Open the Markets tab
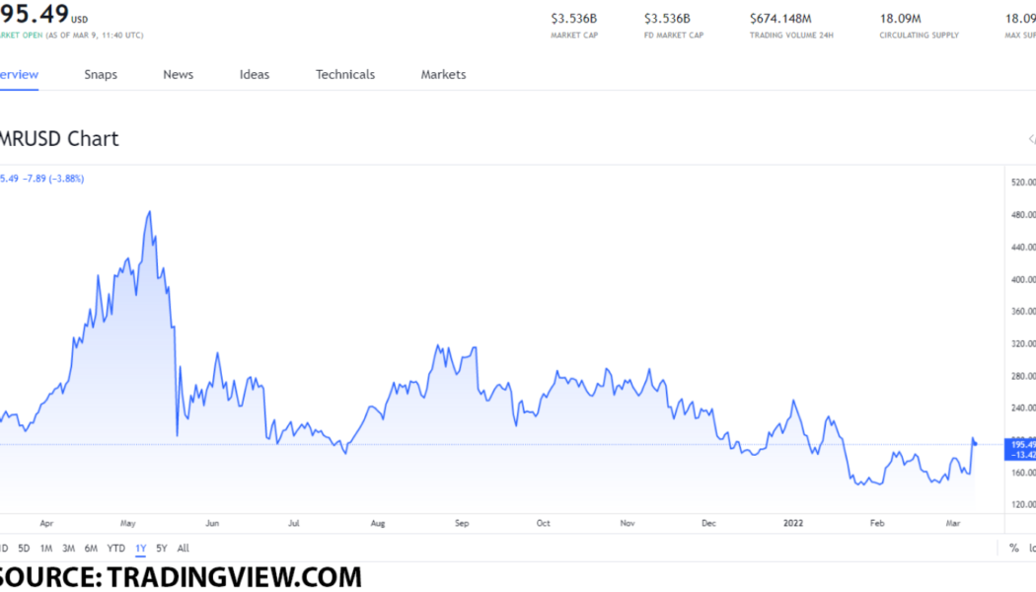 click(443, 74)
